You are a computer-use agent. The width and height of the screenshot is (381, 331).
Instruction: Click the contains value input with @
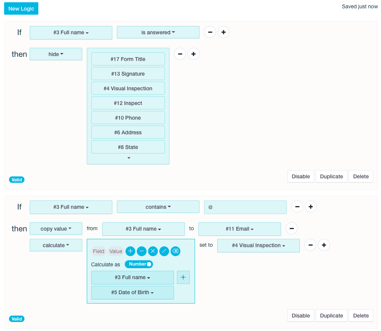245,207
